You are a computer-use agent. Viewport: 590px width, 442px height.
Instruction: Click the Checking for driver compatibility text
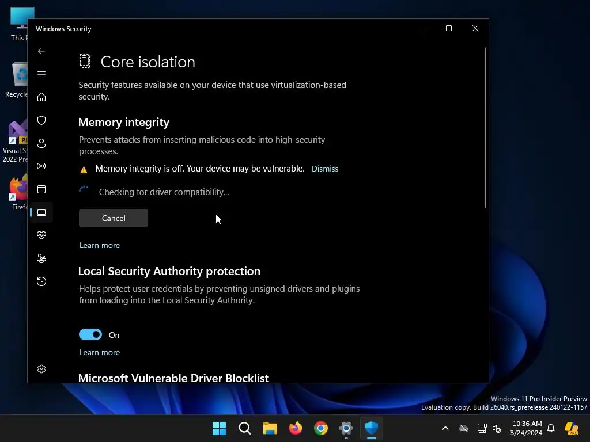(164, 192)
